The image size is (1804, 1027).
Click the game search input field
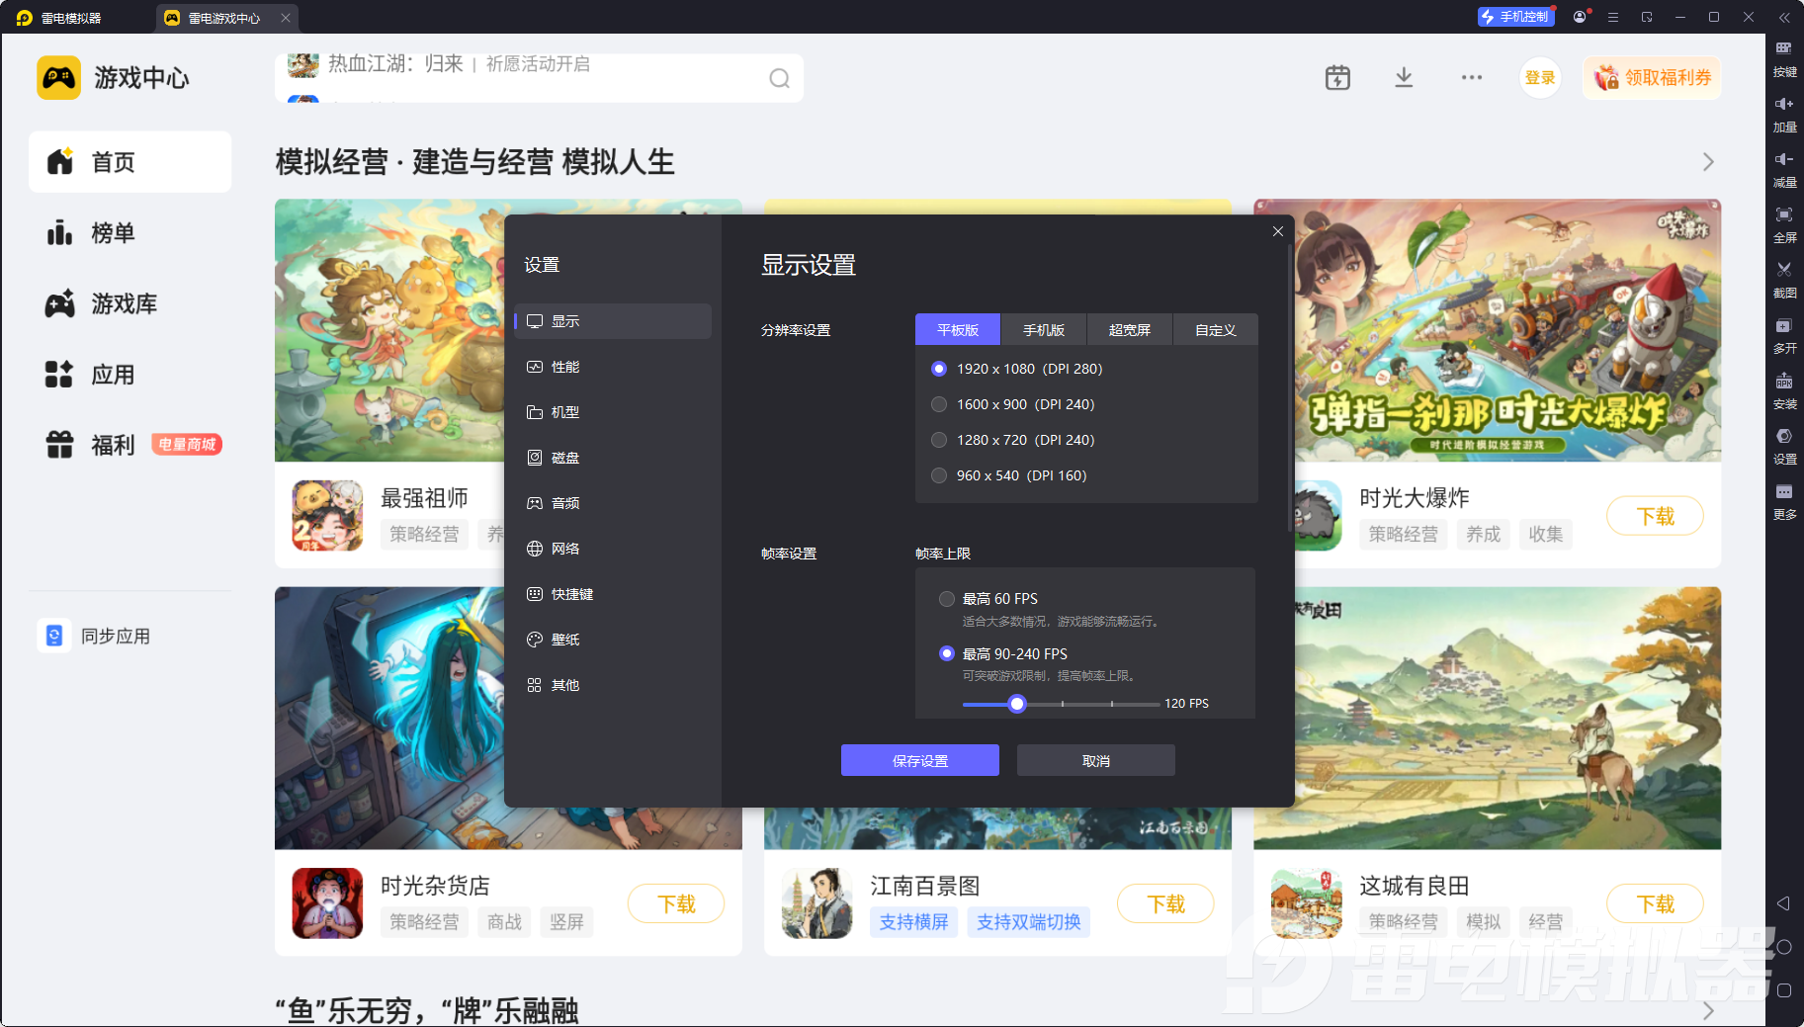534,78
